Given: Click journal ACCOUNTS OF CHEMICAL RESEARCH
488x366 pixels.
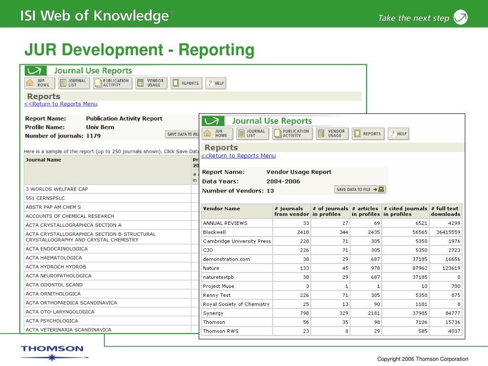Looking at the screenshot, I should click(x=70, y=216).
